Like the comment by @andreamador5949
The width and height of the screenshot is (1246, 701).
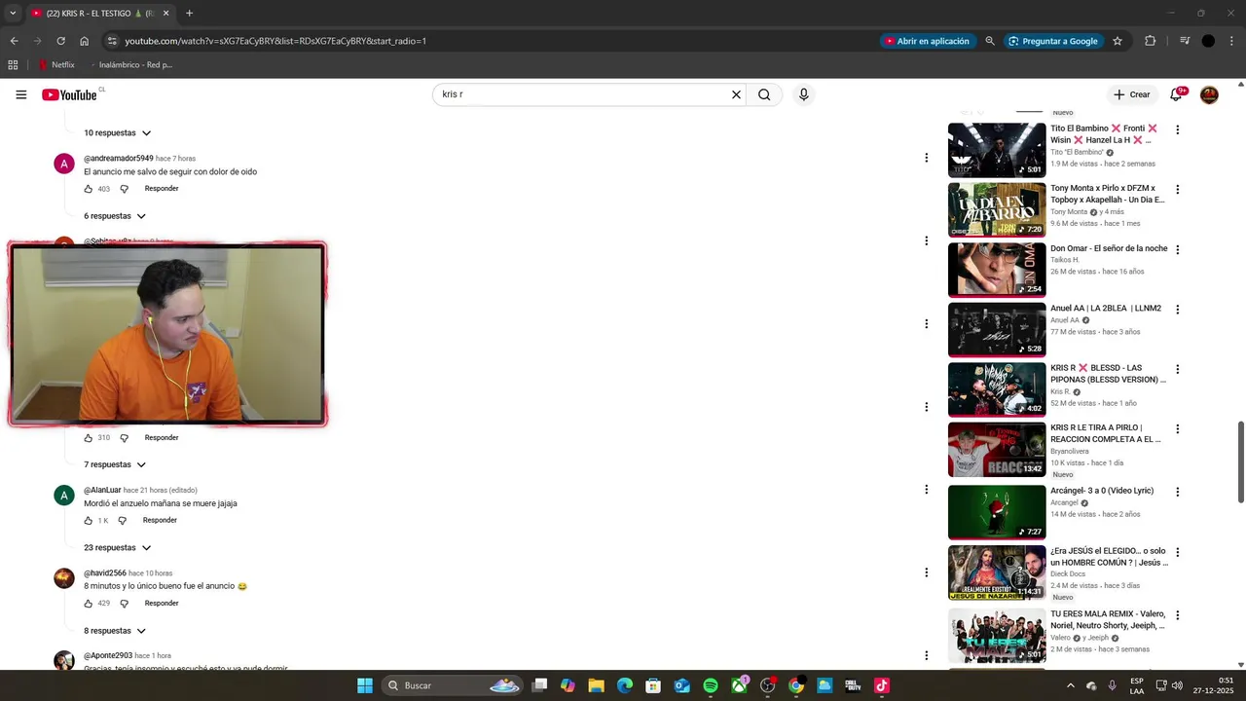coord(89,189)
